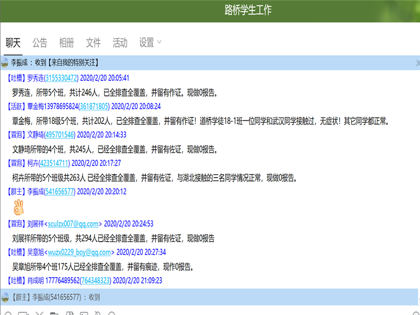420x315 pixels.
Task: Click 柯卉's QQ link 423514711
Action: click(54, 163)
